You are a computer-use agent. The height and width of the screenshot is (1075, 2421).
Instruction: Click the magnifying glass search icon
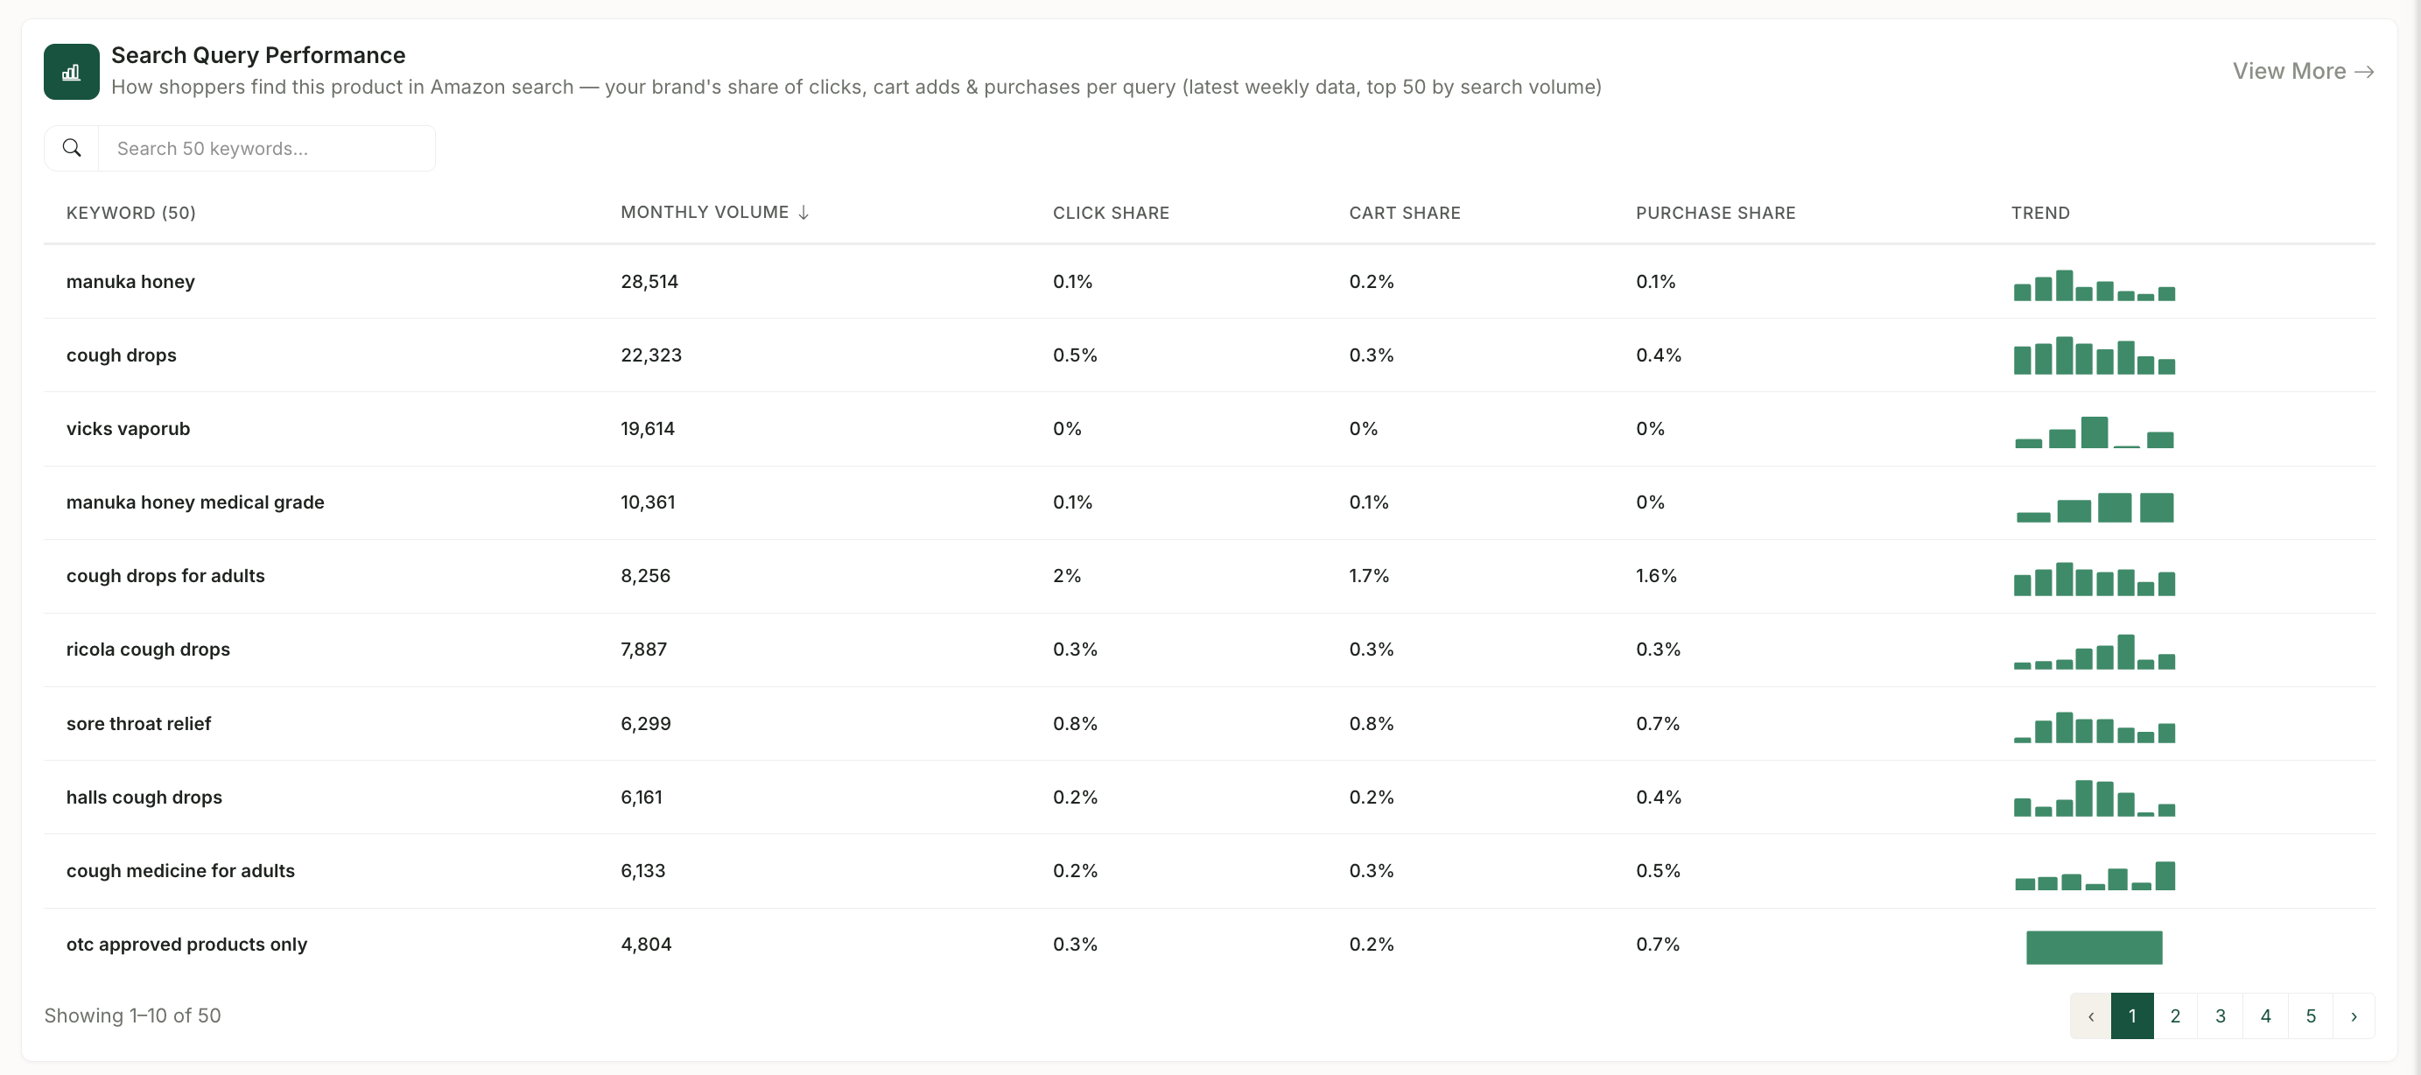(72, 149)
